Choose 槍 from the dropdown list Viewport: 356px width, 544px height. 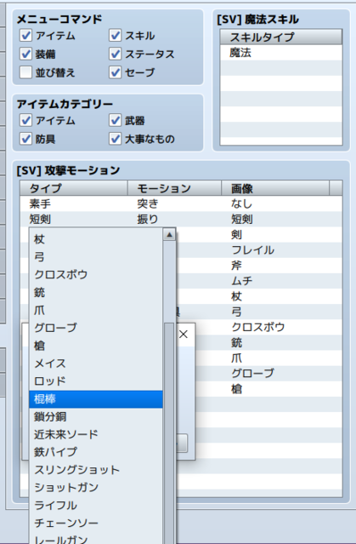pos(96,346)
